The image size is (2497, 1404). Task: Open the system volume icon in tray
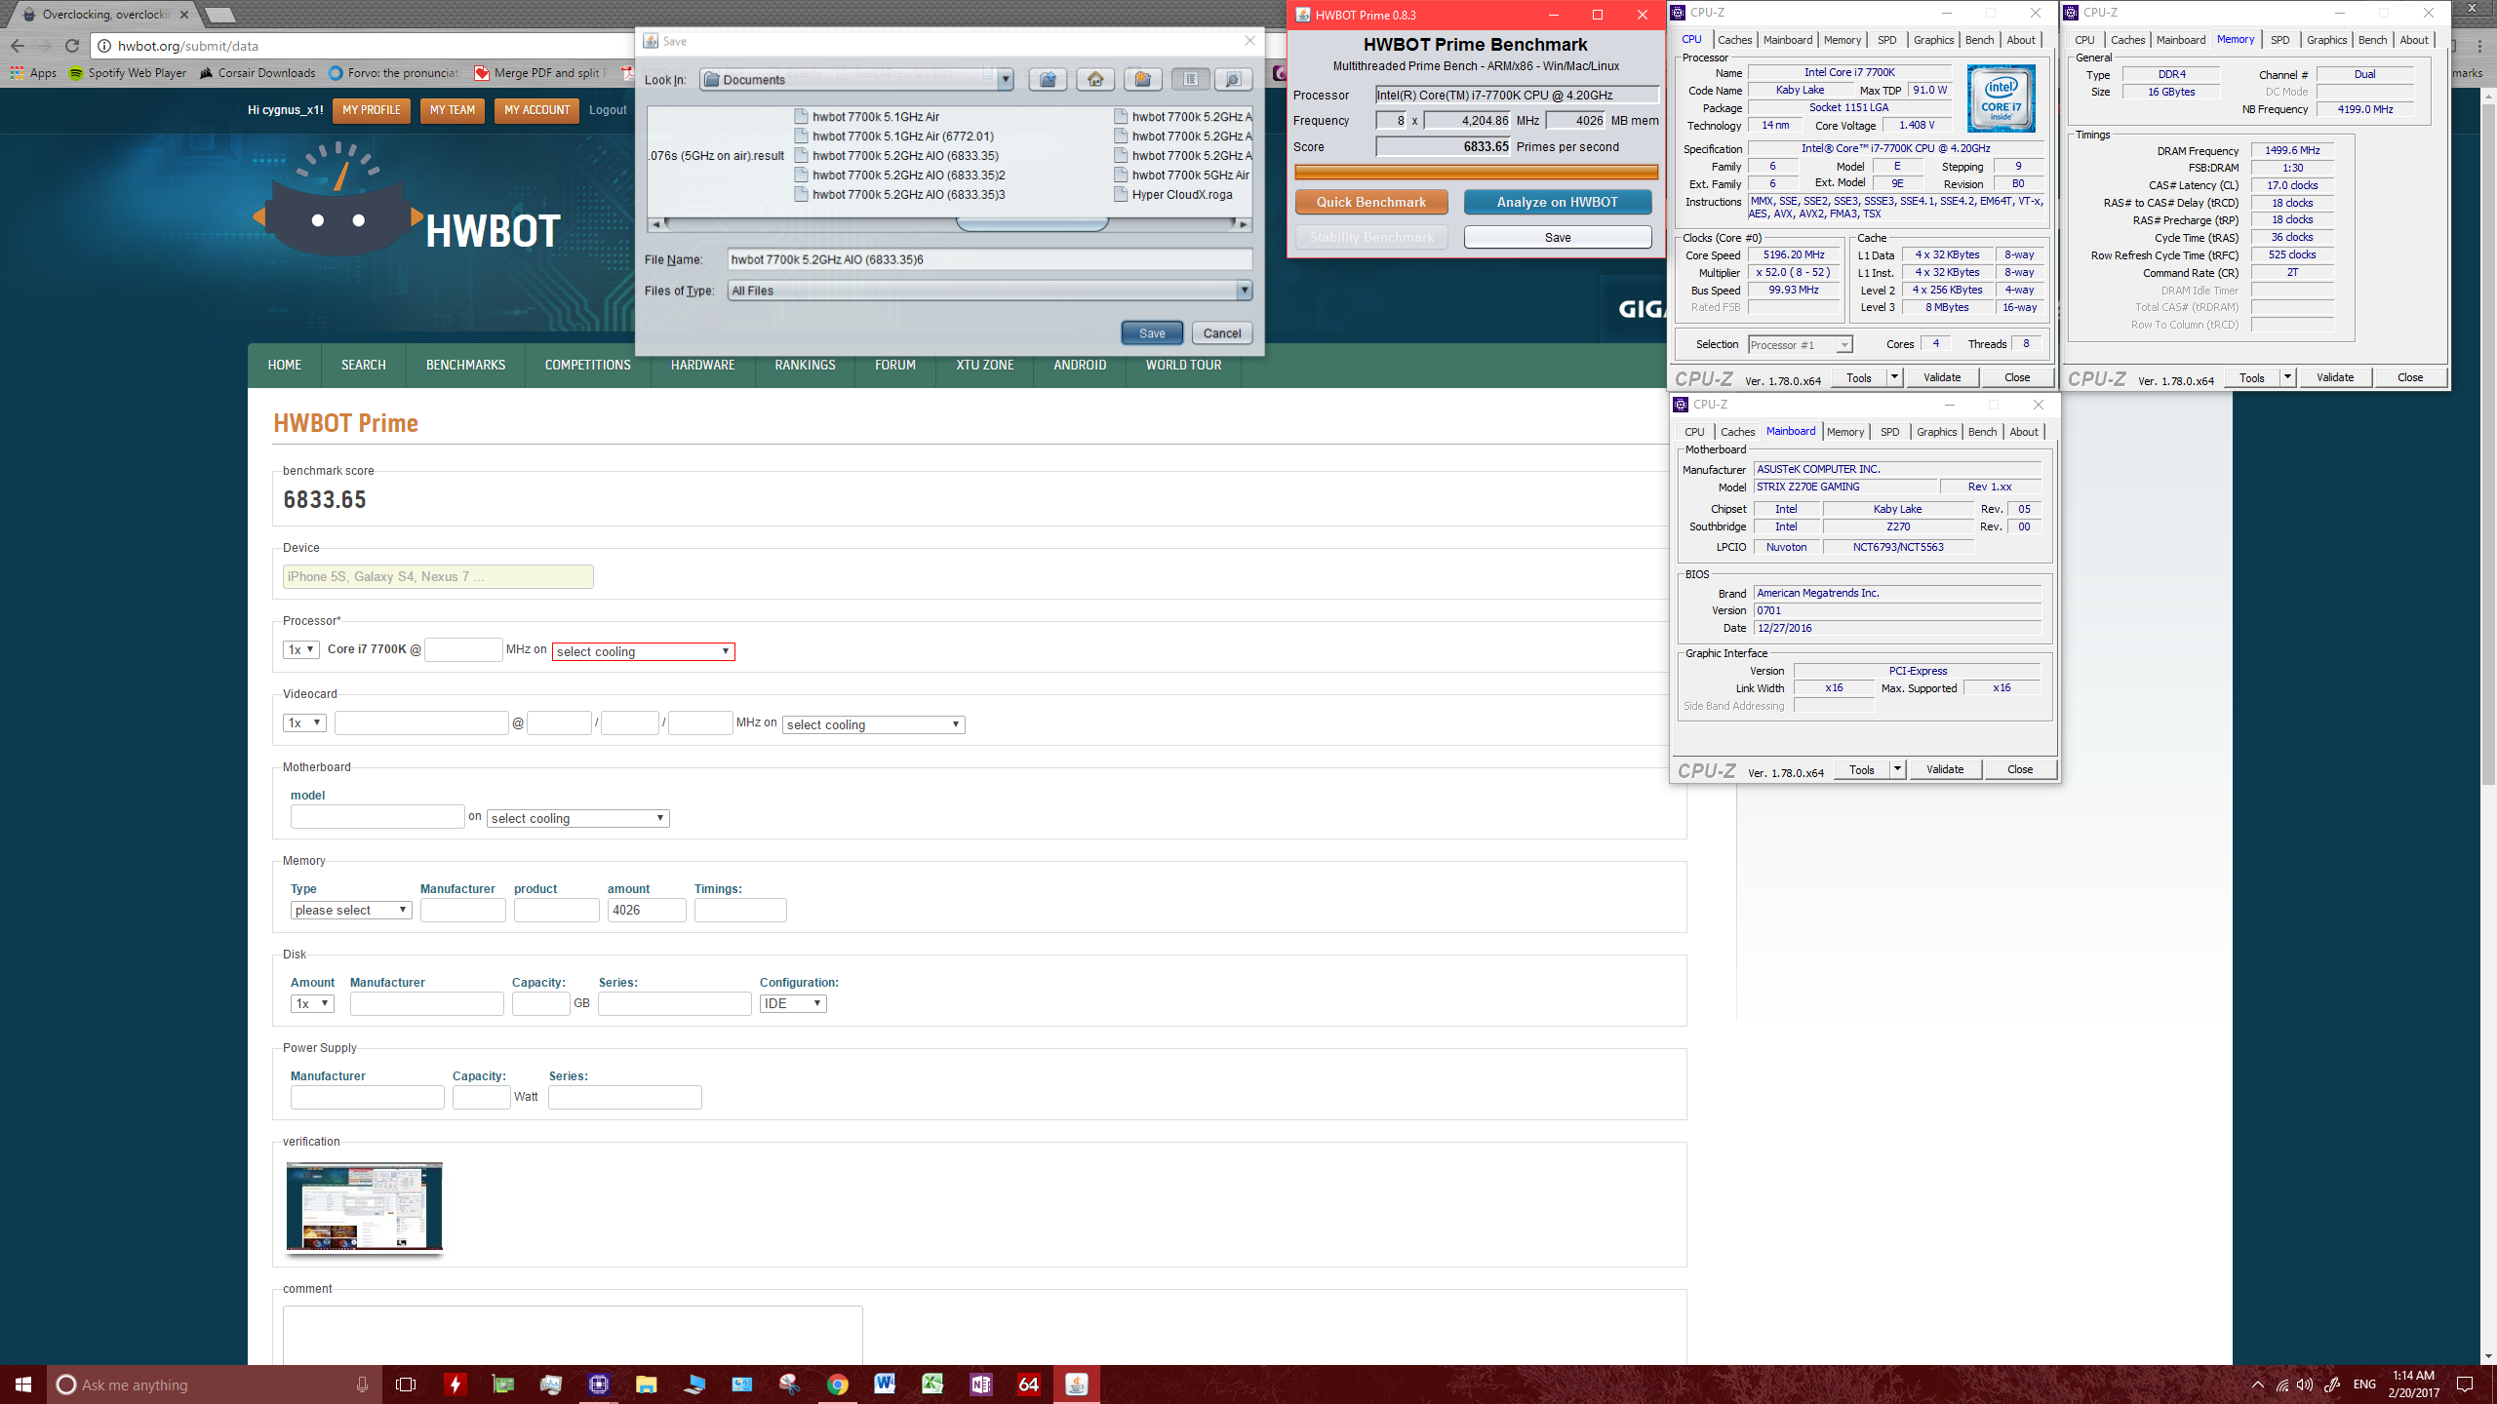click(x=2305, y=1384)
